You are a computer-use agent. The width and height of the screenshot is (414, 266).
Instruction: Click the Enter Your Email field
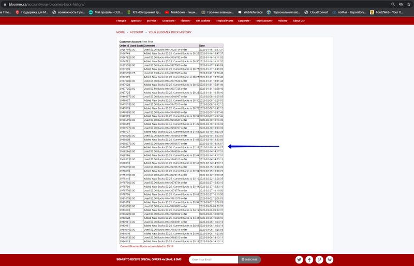(213, 260)
